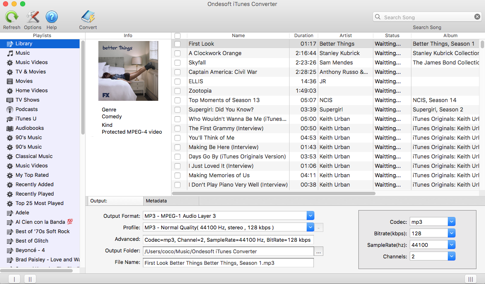Browse output folder with the ... button

pos(319,251)
